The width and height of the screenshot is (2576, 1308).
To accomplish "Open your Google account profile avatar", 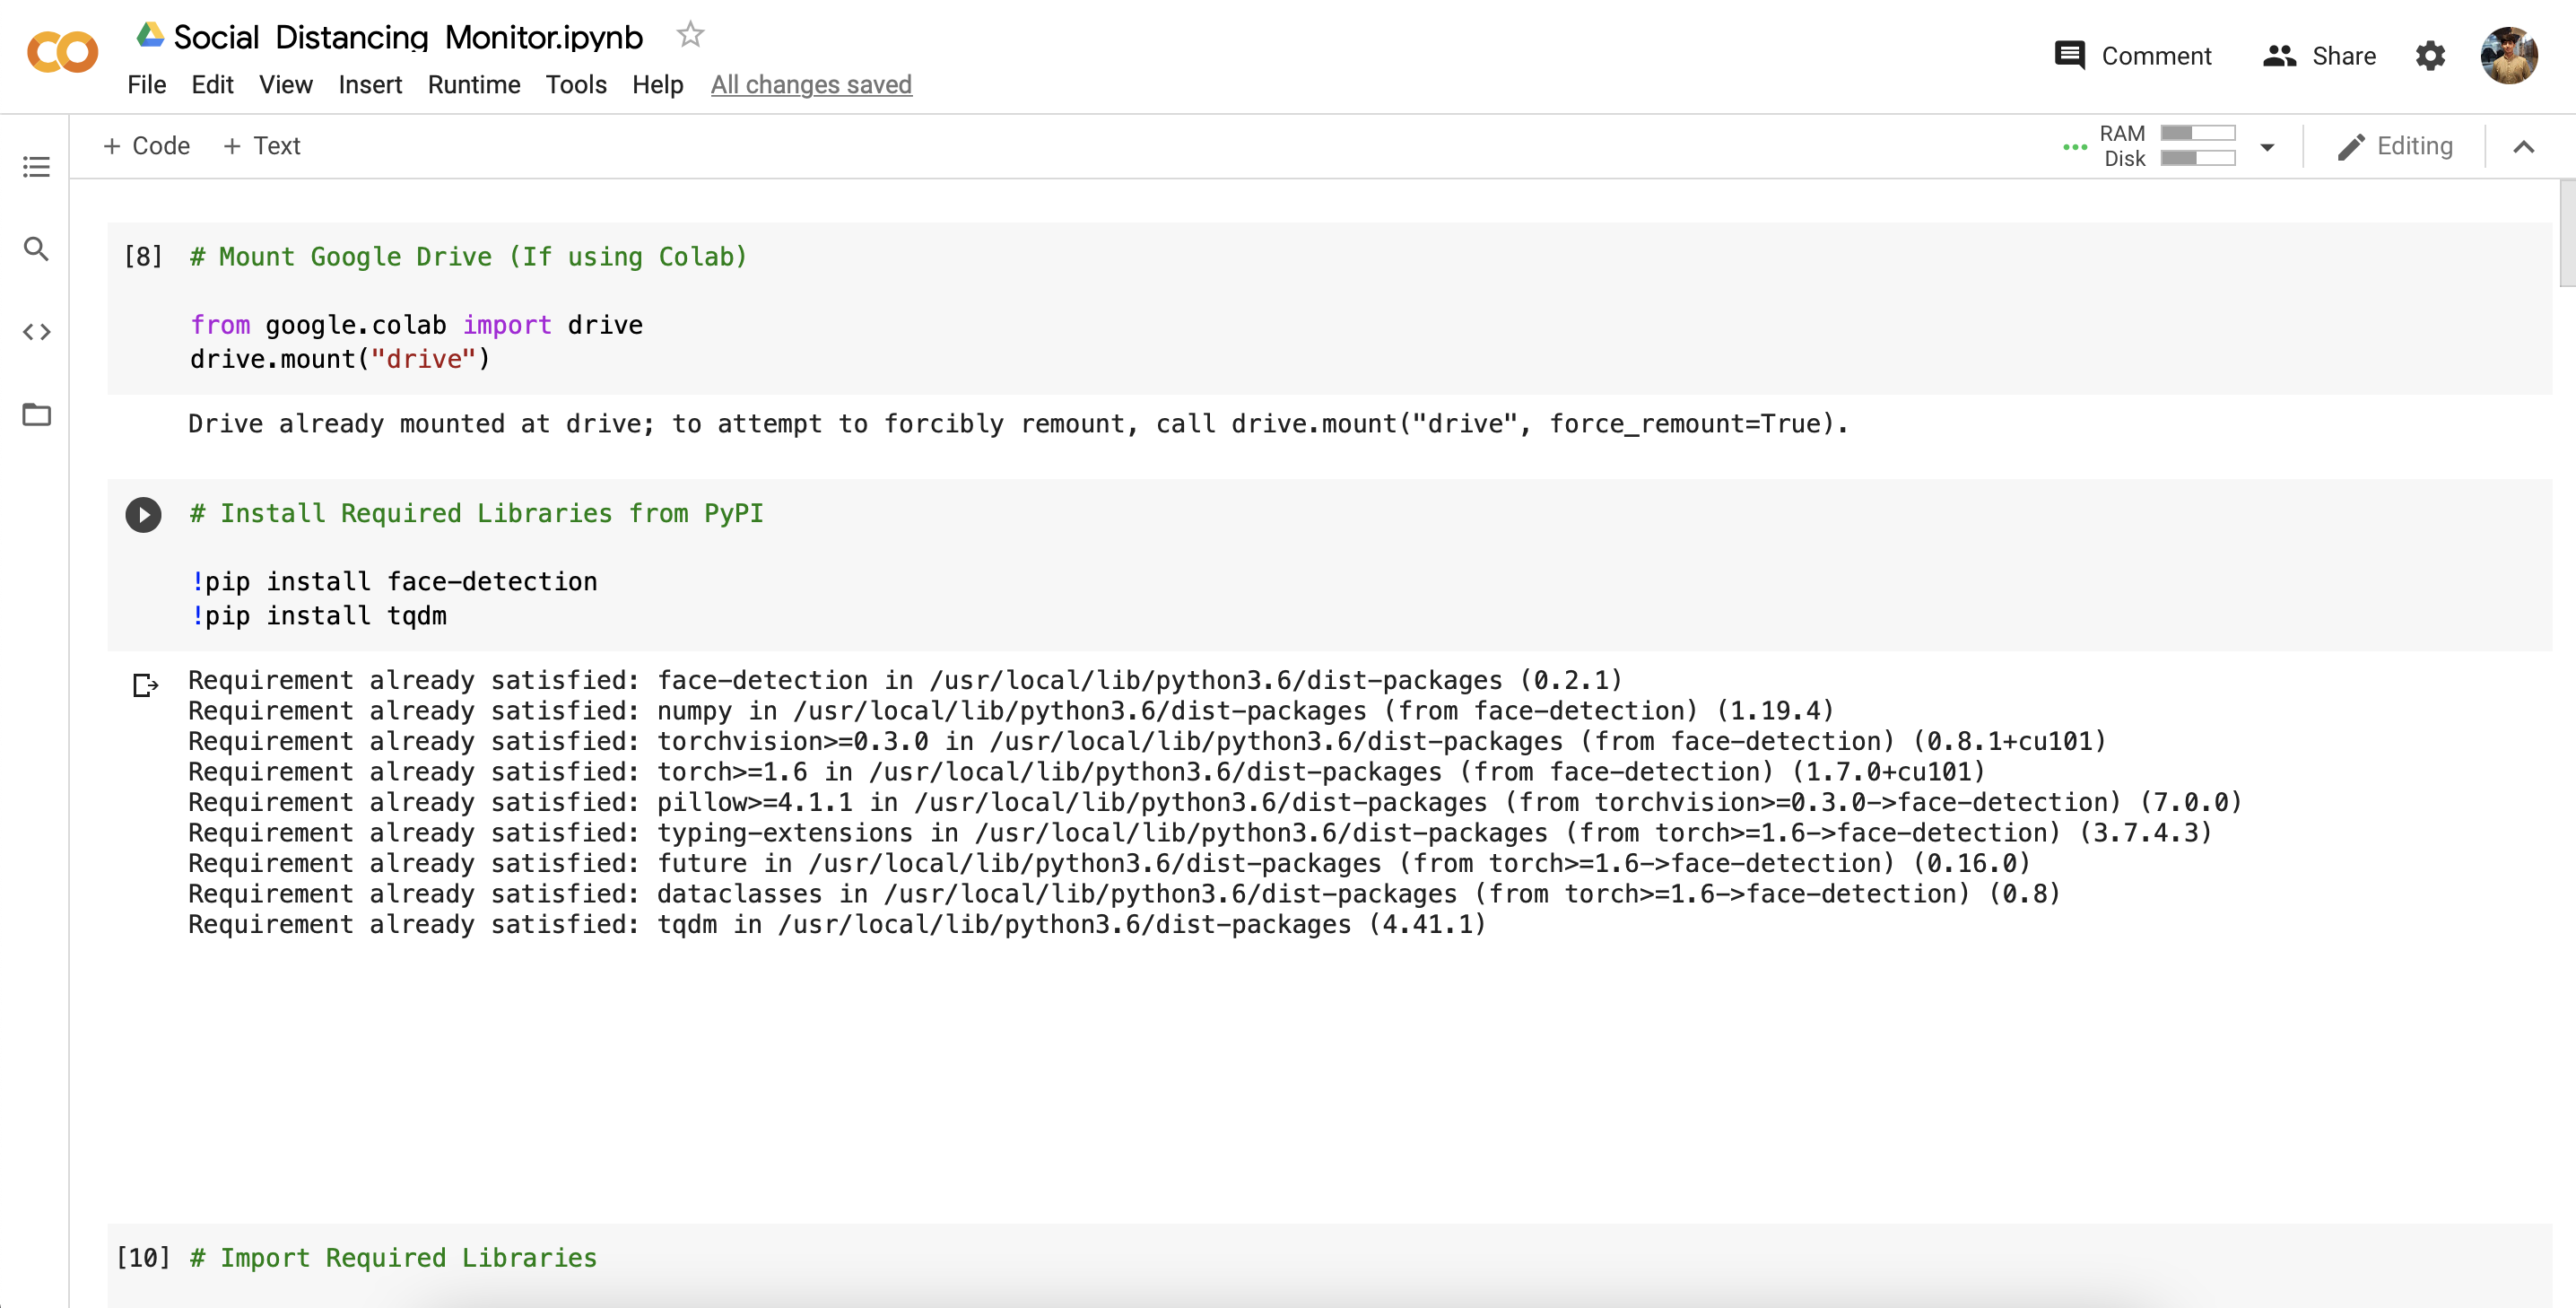I will click(2511, 56).
